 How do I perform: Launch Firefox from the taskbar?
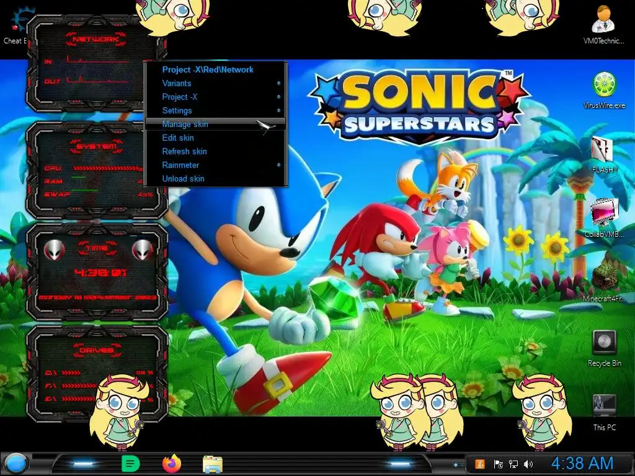click(172, 464)
